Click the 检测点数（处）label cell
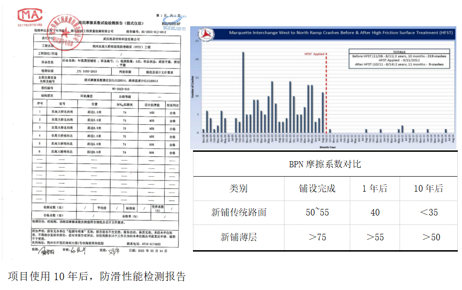The width and height of the screenshot is (462, 290). 54,208
